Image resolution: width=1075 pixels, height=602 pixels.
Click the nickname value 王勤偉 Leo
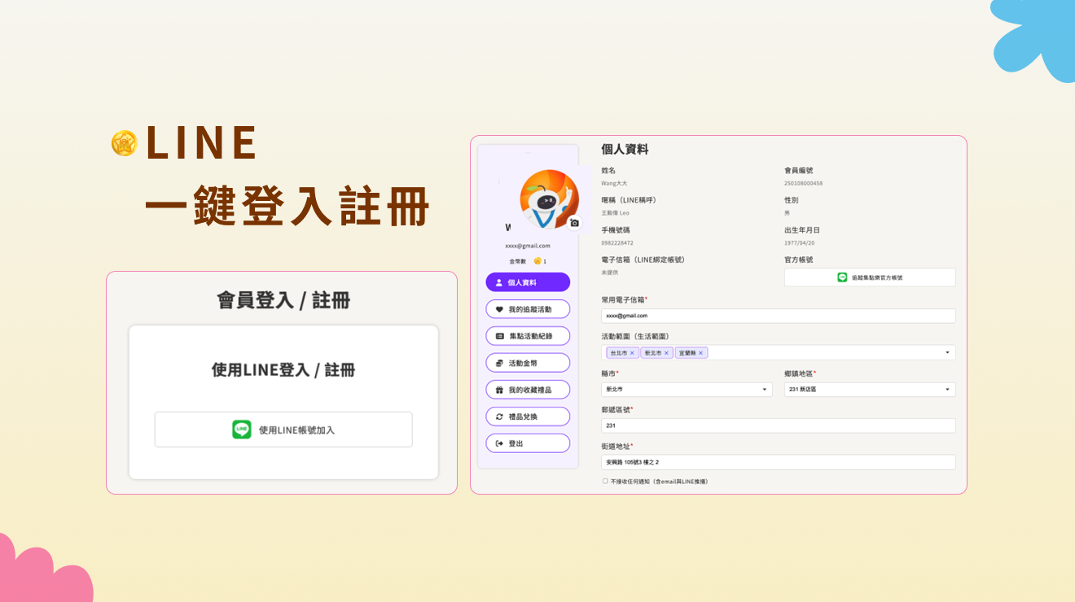(x=615, y=213)
